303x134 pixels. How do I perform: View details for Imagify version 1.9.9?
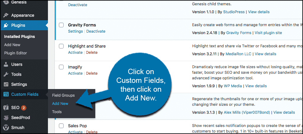click(256, 86)
